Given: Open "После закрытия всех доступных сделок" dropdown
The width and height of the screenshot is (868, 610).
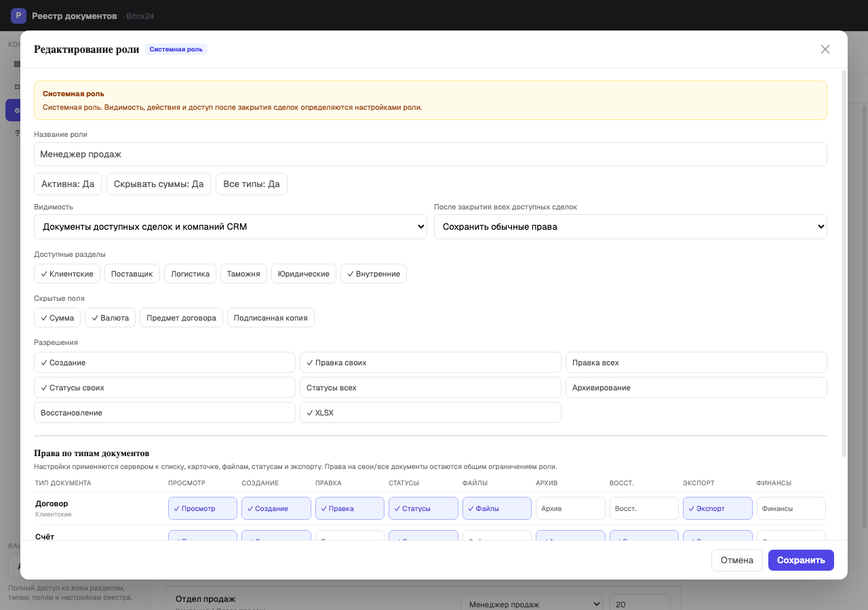Looking at the screenshot, I should coord(631,227).
